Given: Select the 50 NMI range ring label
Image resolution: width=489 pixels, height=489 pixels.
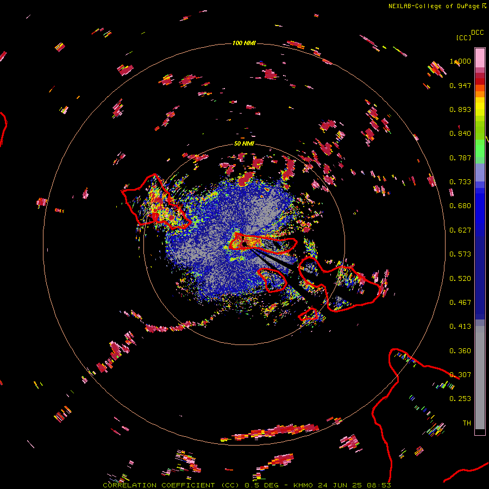Looking at the screenshot, I should coord(244,143).
